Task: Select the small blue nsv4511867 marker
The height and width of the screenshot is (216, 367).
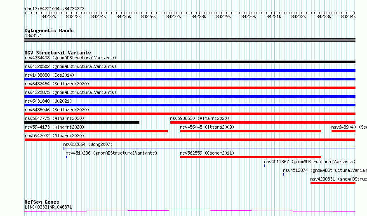Action: tap(265, 166)
